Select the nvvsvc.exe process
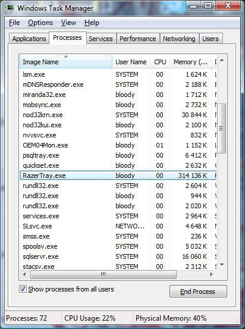 tap(118, 135)
